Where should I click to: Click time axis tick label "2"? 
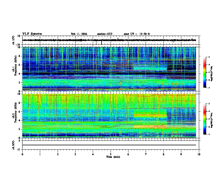[x=58, y=154]
